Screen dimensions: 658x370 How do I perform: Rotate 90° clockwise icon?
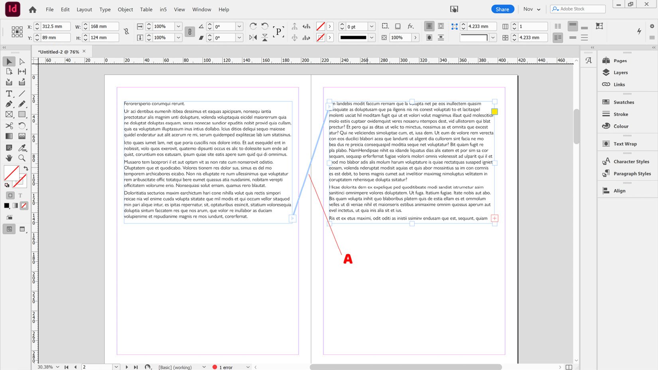tap(253, 26)
